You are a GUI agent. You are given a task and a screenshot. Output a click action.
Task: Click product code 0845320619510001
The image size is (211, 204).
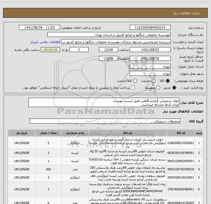pyautogui.click(x=181, y=177)
